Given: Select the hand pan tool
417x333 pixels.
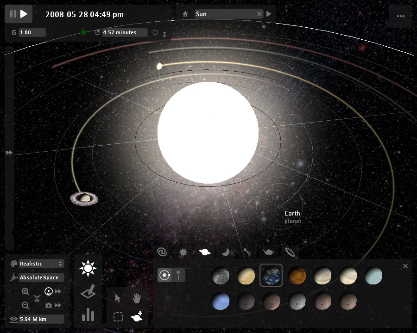Looking at the screenshot, I should pyautogui.click(x=137, y=298).
